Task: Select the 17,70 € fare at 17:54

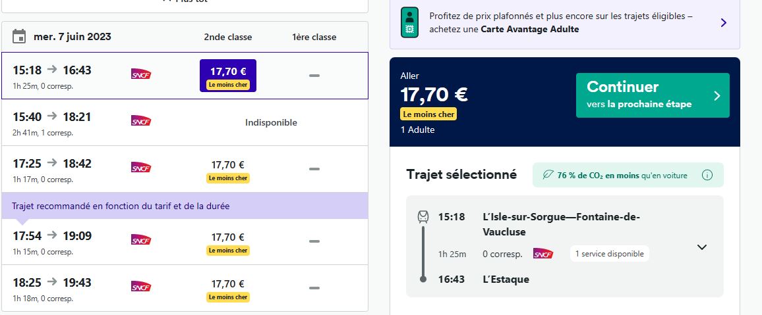Action: 228,243
